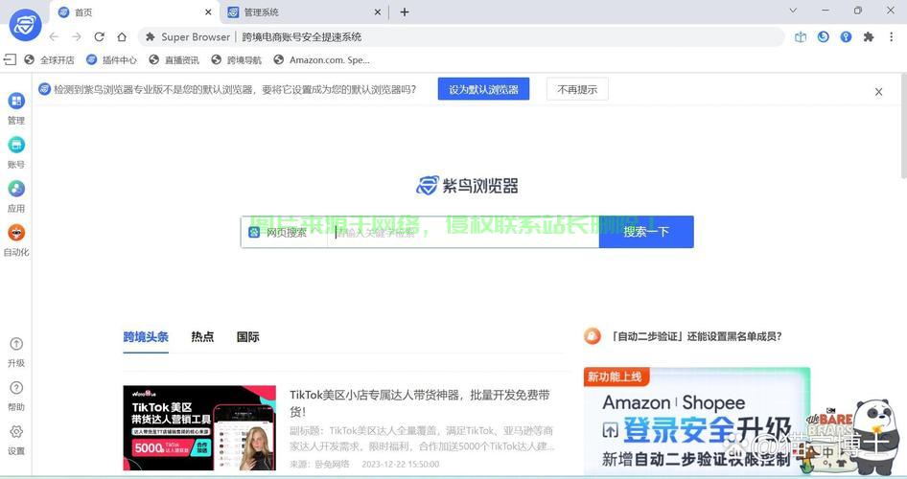Click the blue question mark toolbar icon

click(x=846, y=37)
